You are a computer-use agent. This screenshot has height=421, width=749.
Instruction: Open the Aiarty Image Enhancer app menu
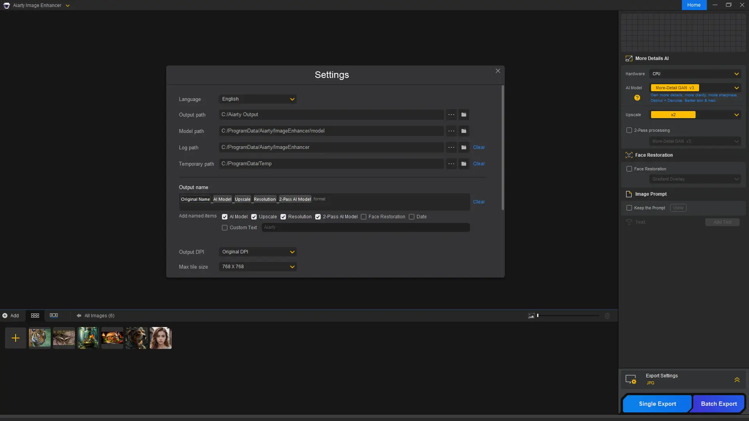(x=67, y=5)
